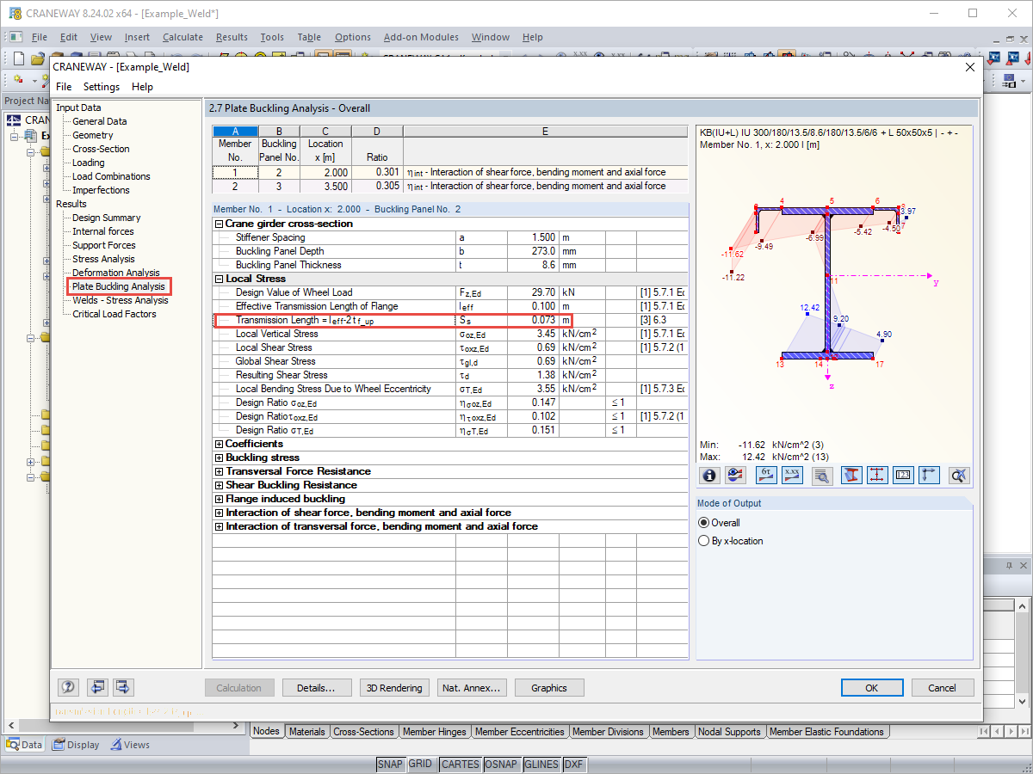This screenshot has height=774, width=1033.
Task: Collapse the Local Stress group
Action: pos(219,279)
